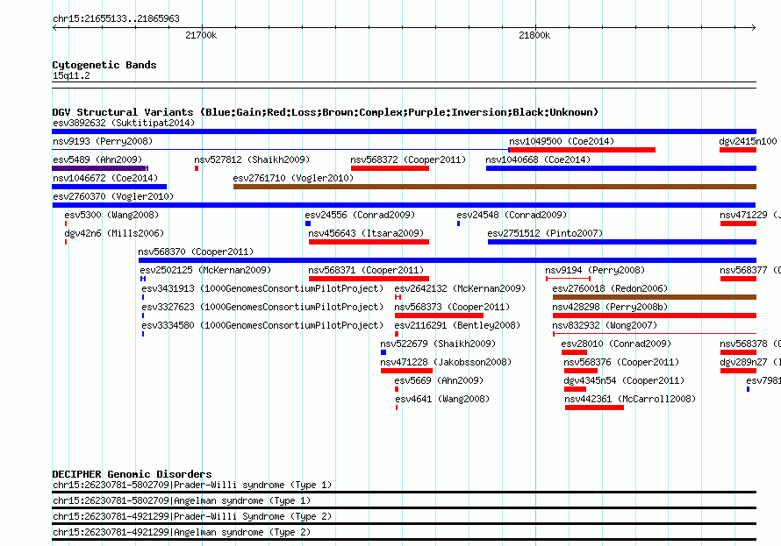
Task: Open the Prader-Willi syndrome (Type 1) entry
Action: [x=192, y=485]
